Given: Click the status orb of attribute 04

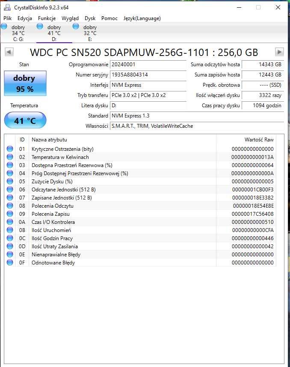Looking at the screenshot, I should point(10,173).
